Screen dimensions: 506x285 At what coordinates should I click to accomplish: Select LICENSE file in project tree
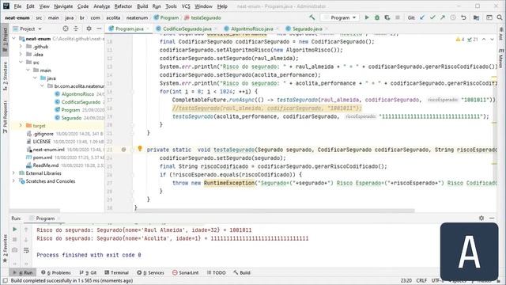(x=42, y=142)
